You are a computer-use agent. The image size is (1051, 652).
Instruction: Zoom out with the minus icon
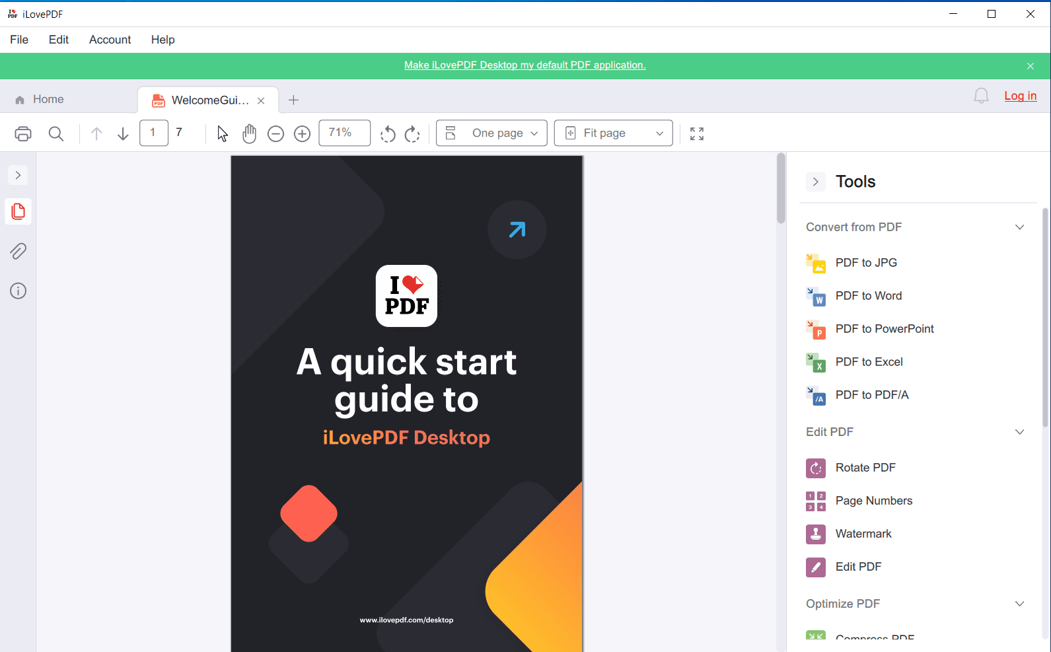pyautogui.click(x=275, y=134)
